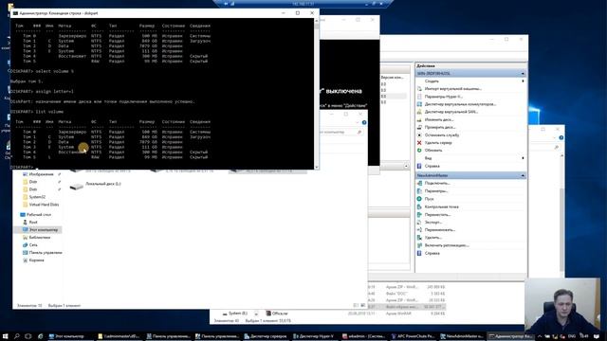Select Рабочий стол in Explorer navigation pane
The image size is (607, 341).
click(x=38, y=215)
